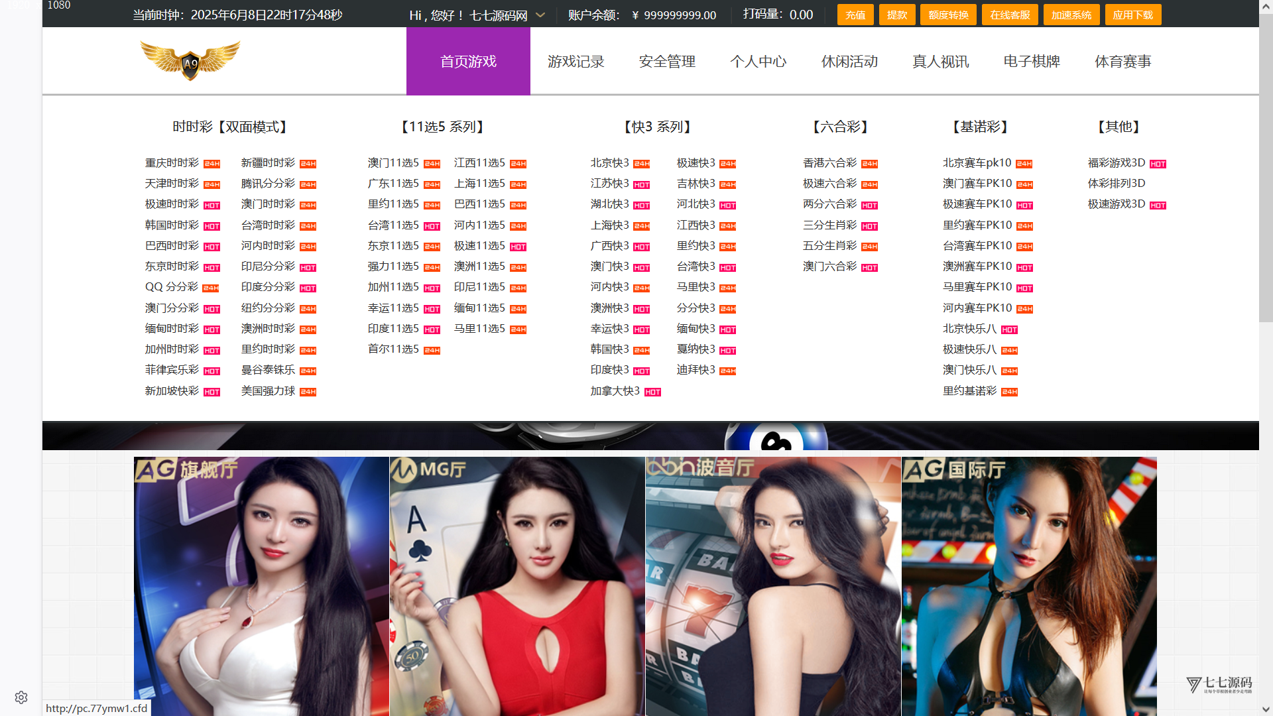Open the 游戏记录 menu tab
The image size is (1273, 716).
pyautogui.click(x=576, y=62)
